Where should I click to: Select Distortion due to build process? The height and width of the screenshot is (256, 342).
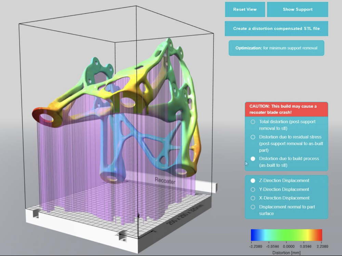(x=253, y=159)
